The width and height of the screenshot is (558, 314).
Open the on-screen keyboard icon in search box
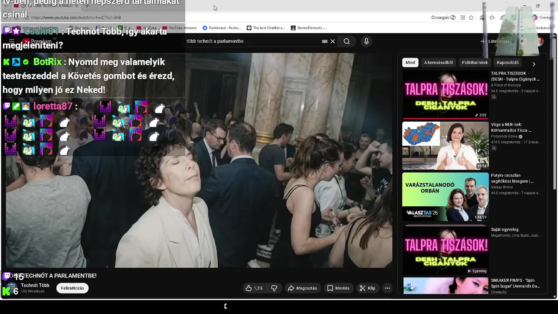[x=324, y=41]
